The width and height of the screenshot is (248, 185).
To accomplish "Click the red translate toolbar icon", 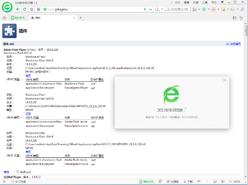I will tap(214, 10).
